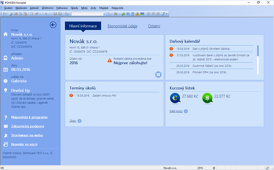
Task: Open the Soubor menu
Action: pyautogui.click(x=8, y=8)
